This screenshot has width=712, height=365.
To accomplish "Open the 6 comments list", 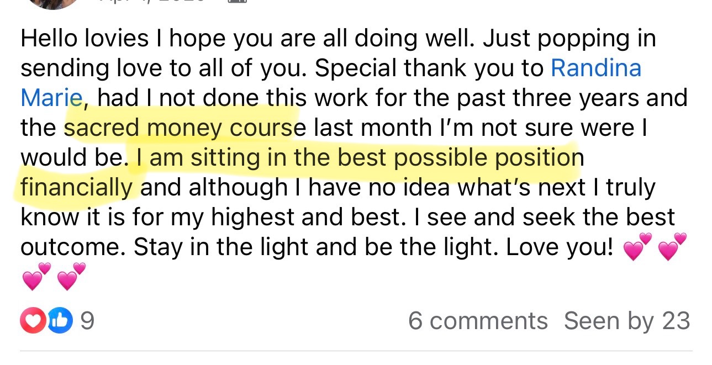I will coord(478,321).
